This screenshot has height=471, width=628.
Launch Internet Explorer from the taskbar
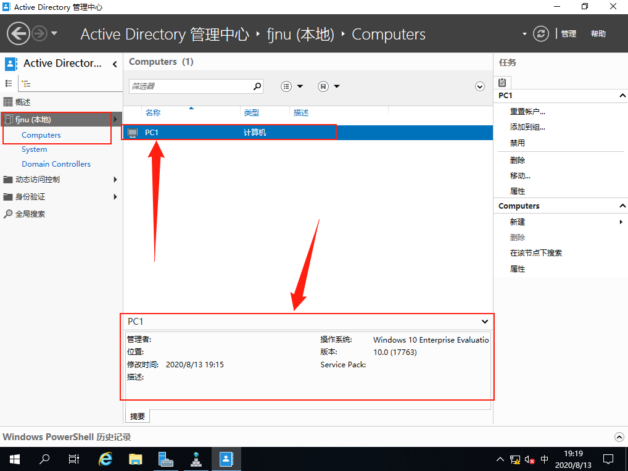(105, 459)
